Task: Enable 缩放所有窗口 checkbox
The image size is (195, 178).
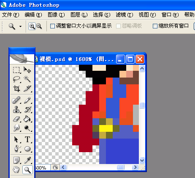Action: tap(155, 26)
